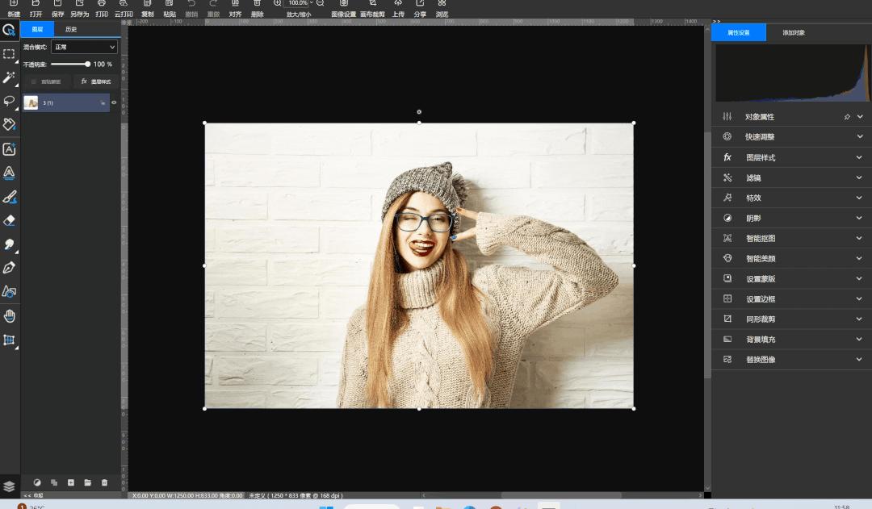Toggle the lock icon on layer 3 (1)
The image size is (872, 509).
pos(103,102)
